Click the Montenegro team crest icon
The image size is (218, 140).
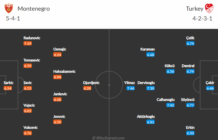[9, 9]
